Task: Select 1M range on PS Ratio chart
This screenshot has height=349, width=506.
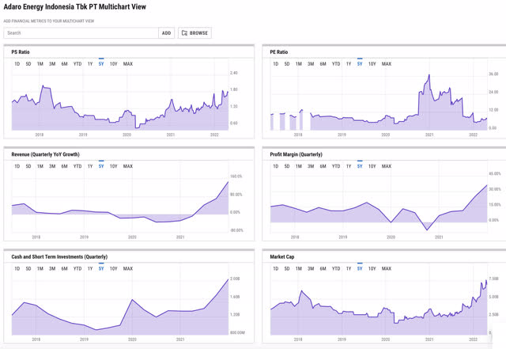Action: [x=40, y=64]
